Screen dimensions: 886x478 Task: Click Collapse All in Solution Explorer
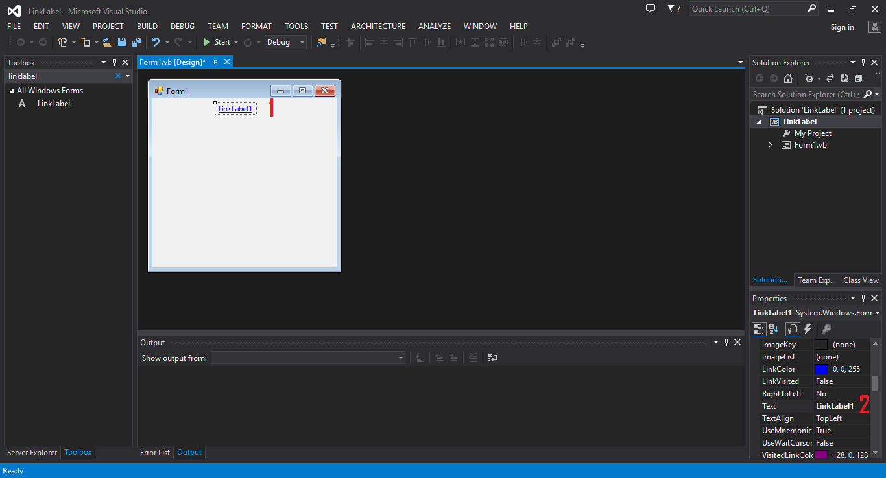859,78
